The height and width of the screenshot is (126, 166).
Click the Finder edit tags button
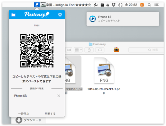pos(100,50)
